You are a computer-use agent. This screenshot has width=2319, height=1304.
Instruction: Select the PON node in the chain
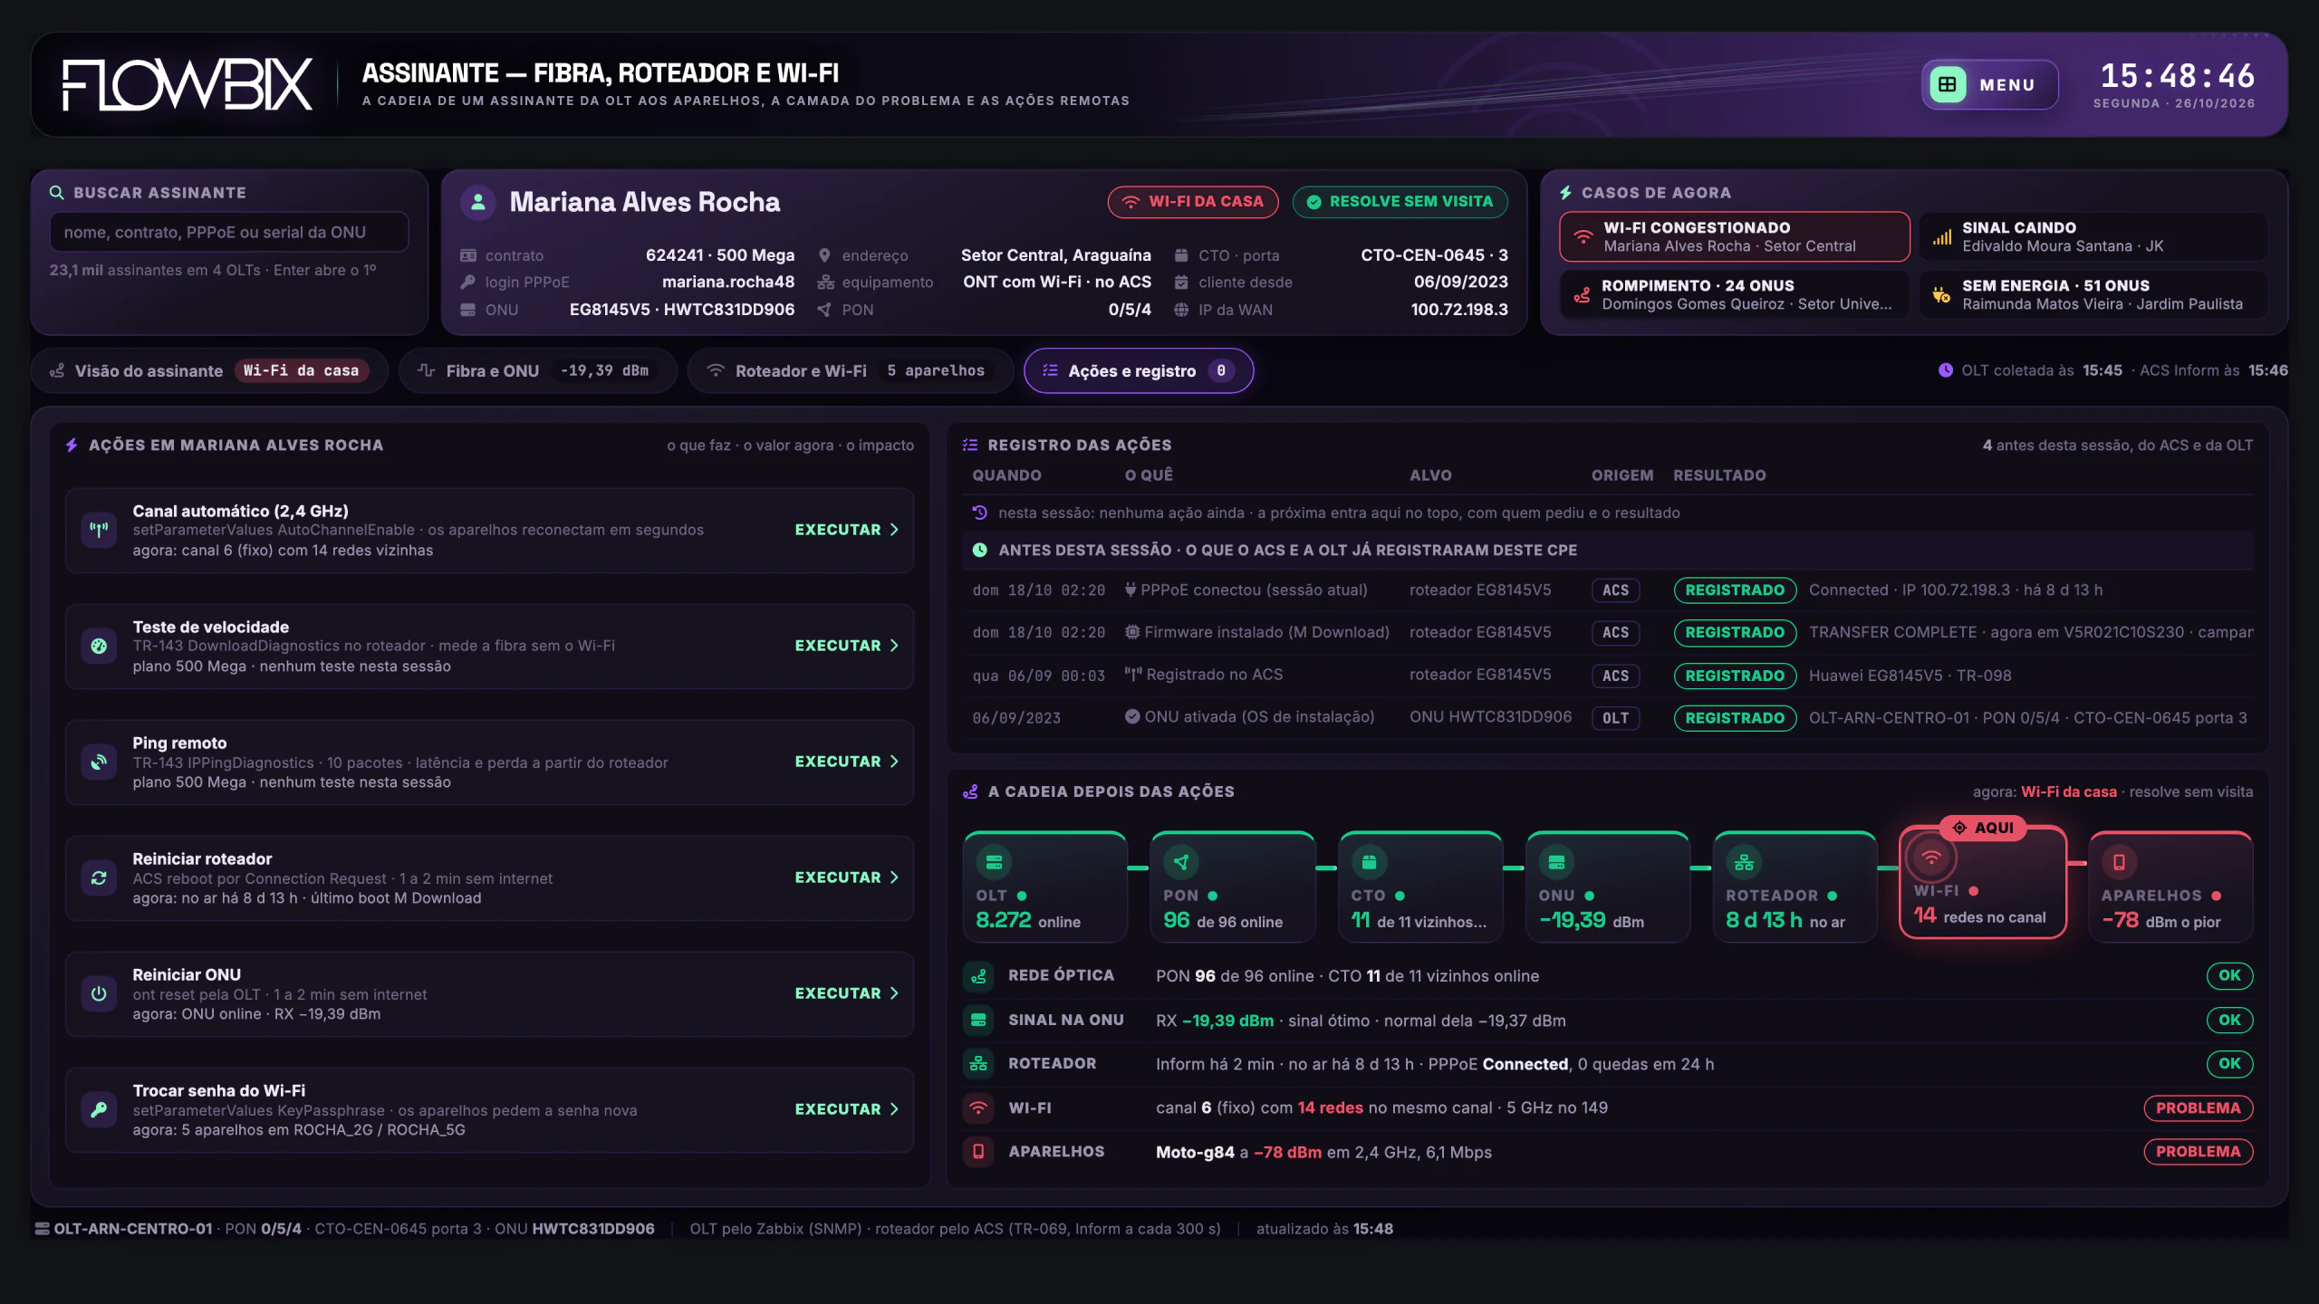click(x=1232, y=887)
